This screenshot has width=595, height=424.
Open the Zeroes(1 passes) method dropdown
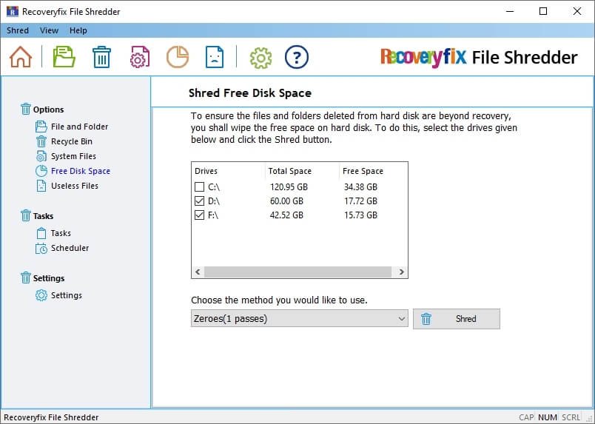(299, 319)
